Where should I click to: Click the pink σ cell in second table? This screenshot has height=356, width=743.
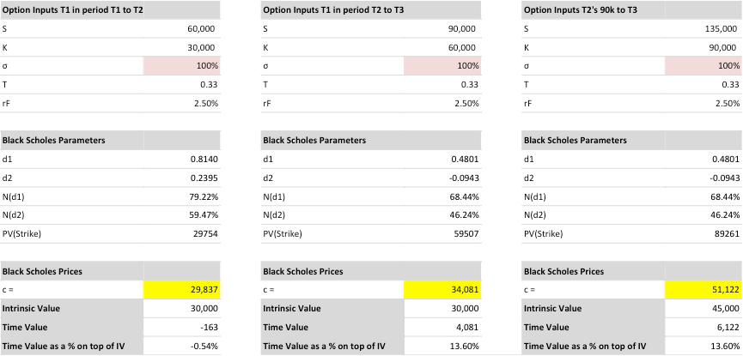442,66
